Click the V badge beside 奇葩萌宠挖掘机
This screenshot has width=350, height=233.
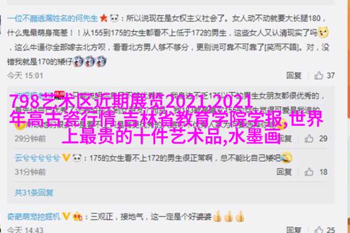tap(66, 216)
